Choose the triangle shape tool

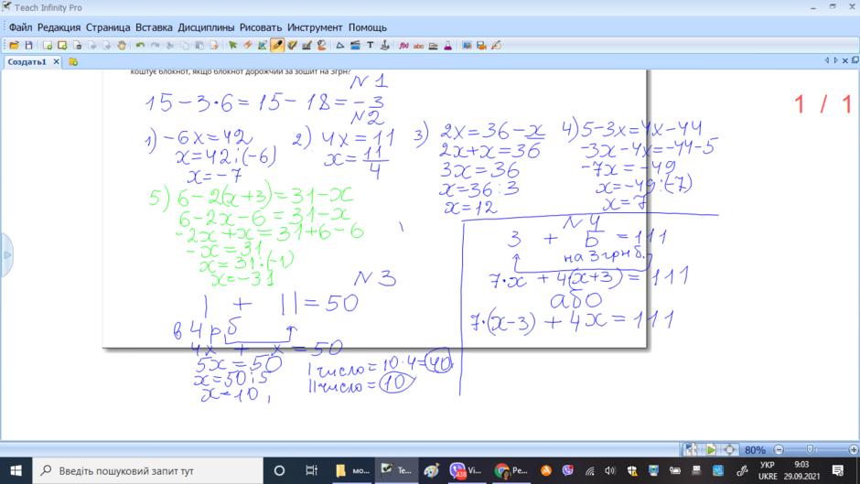pyautogui.click(x=340, y=46)
